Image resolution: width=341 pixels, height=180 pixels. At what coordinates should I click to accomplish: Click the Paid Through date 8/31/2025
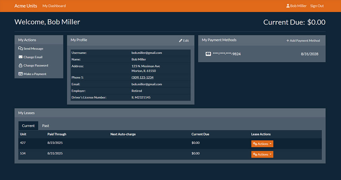55,153
